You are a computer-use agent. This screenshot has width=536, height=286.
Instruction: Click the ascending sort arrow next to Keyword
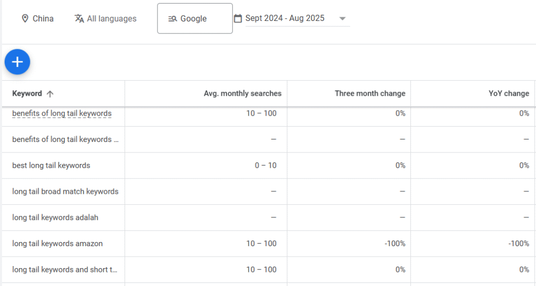coord(50,94)
